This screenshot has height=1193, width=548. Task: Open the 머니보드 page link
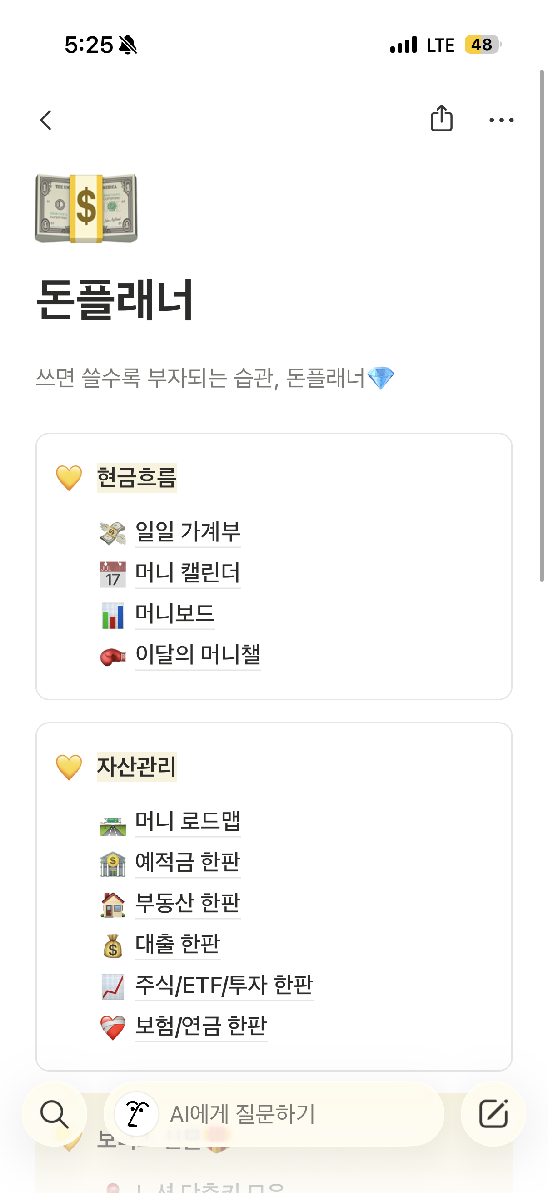click(x=175, y=614)
